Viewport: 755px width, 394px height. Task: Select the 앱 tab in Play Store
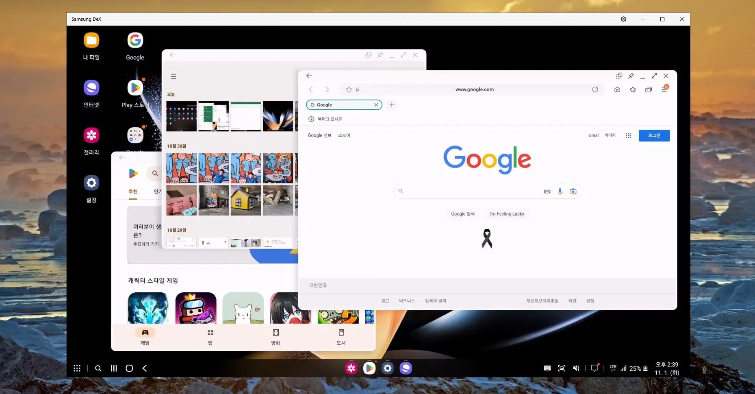(x=210, y=337)
